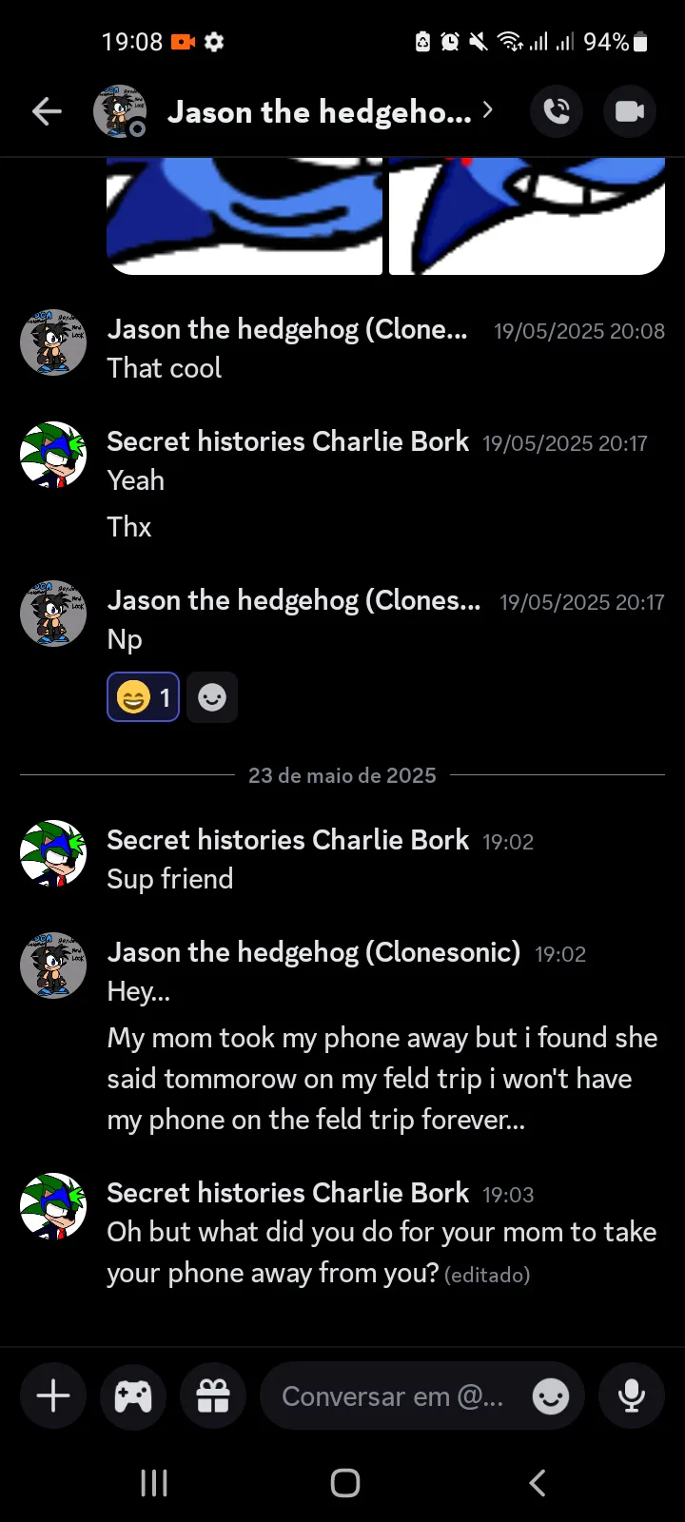Expand Jason the hedgehog profile chevron
685x1522 pixels.
pyautogui.click(x=487, y=110)
